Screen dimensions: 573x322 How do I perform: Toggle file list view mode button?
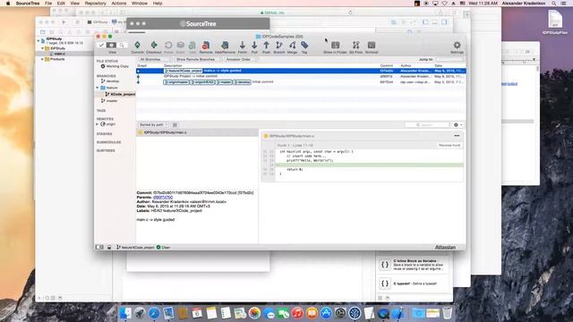coord(175,125)
